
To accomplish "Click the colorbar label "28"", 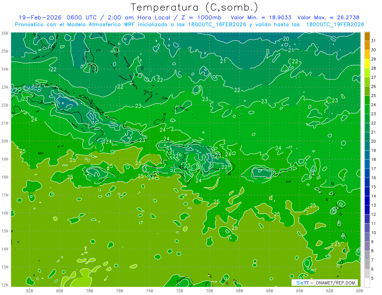I will click(x=373, y=68).
